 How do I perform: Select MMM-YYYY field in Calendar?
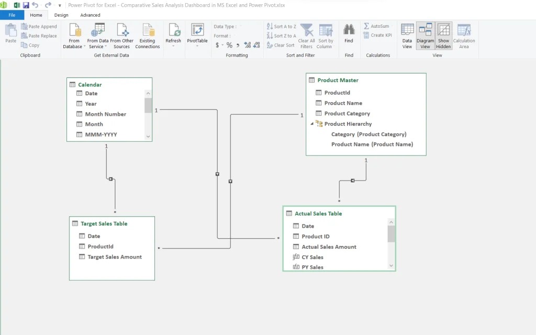point(101,135)
